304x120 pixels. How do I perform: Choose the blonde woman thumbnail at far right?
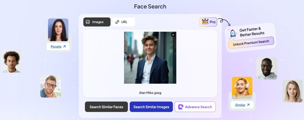tap(292, 91)
